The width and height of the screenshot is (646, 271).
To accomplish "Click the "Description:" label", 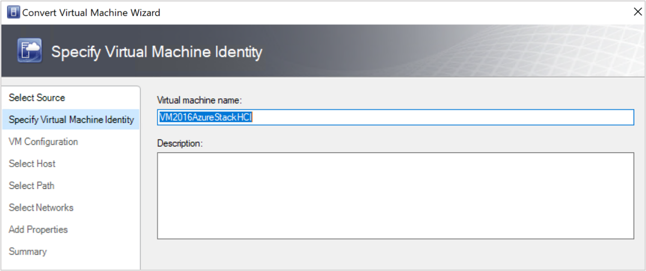I will pos(180,143).
